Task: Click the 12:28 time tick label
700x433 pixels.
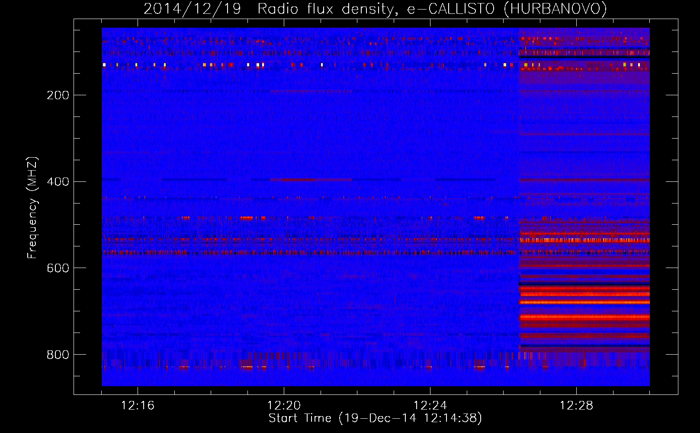Action: 576,405
